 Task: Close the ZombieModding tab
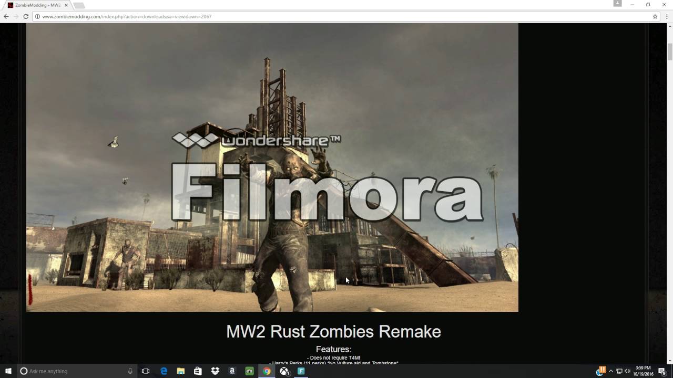(x=65, y=5)
